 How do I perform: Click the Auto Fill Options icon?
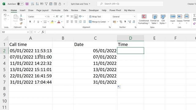(119, 87)
